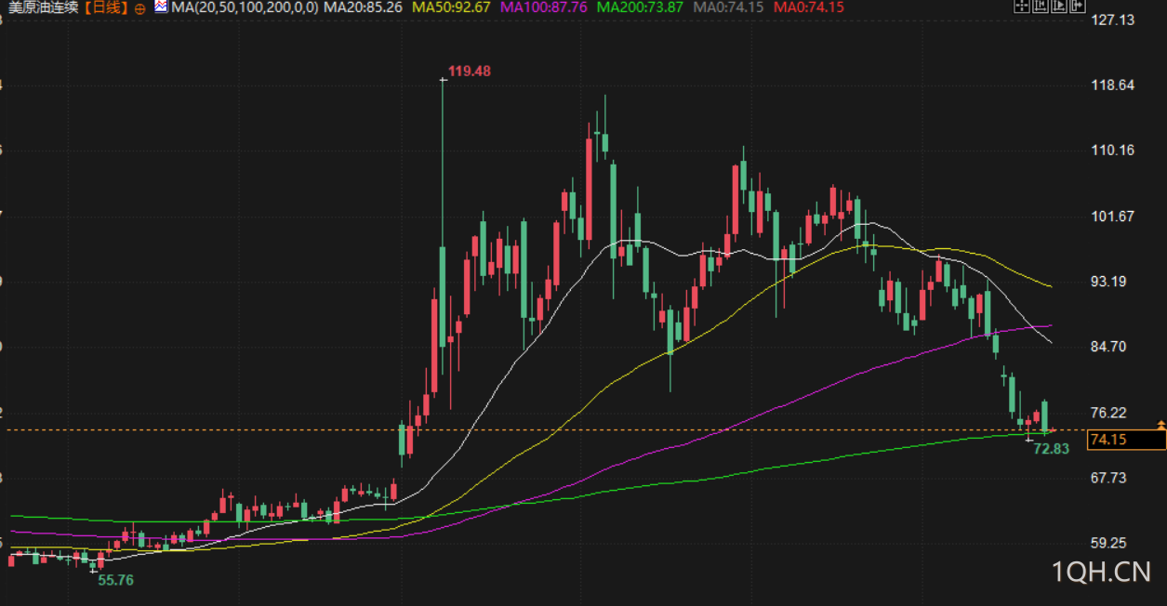
Task: Open the MA(20,50,100,200,0,0) indicator settings
Action: [x=244, y=7]
